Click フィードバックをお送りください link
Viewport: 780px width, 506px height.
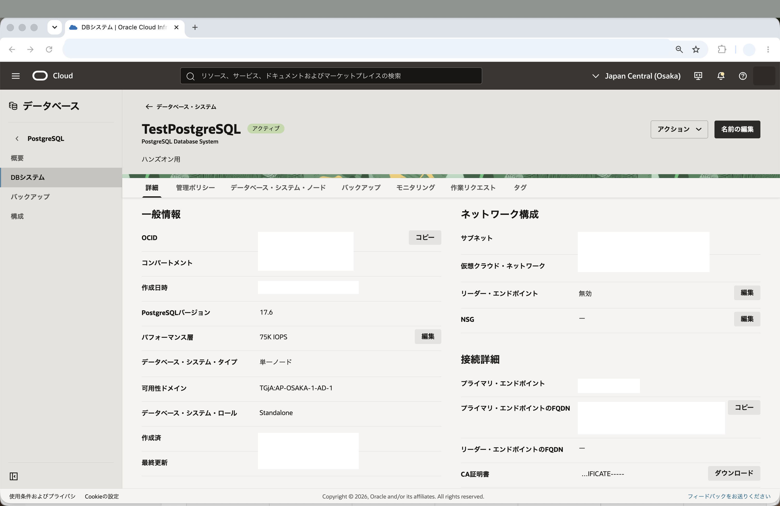[729, 496]
